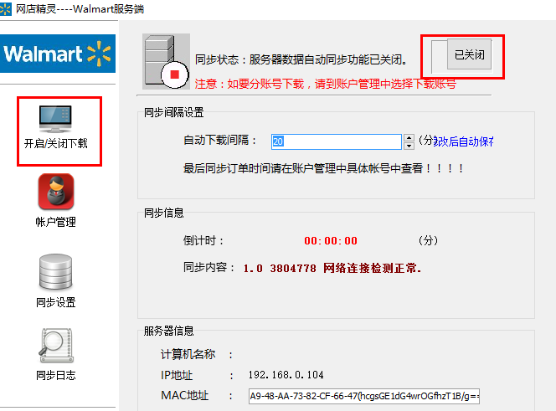The height and width of the screenshot is (411, 556).
Task: Click the countdown value 00:00:00
Action: (x=331, y=241)
